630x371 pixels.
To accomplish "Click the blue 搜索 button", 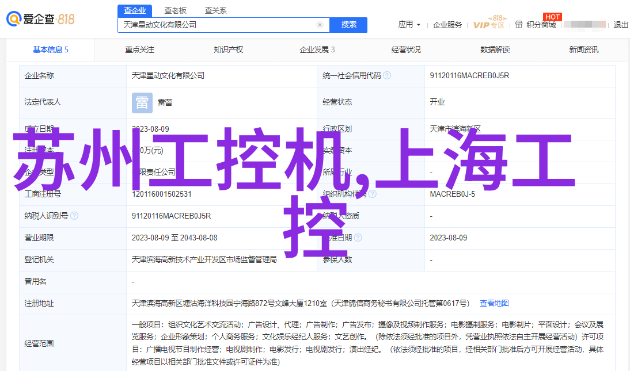I will 348,25.
